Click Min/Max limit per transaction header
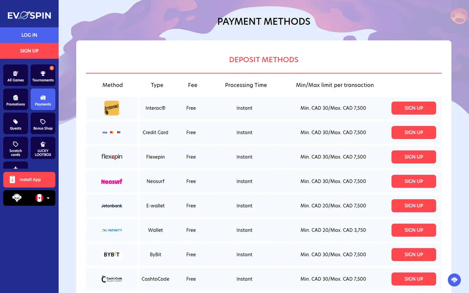 tap(335, 85)
